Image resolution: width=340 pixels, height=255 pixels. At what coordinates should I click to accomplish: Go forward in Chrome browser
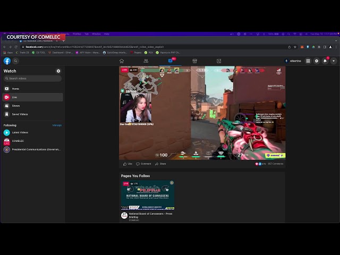(x=10, y=47)
